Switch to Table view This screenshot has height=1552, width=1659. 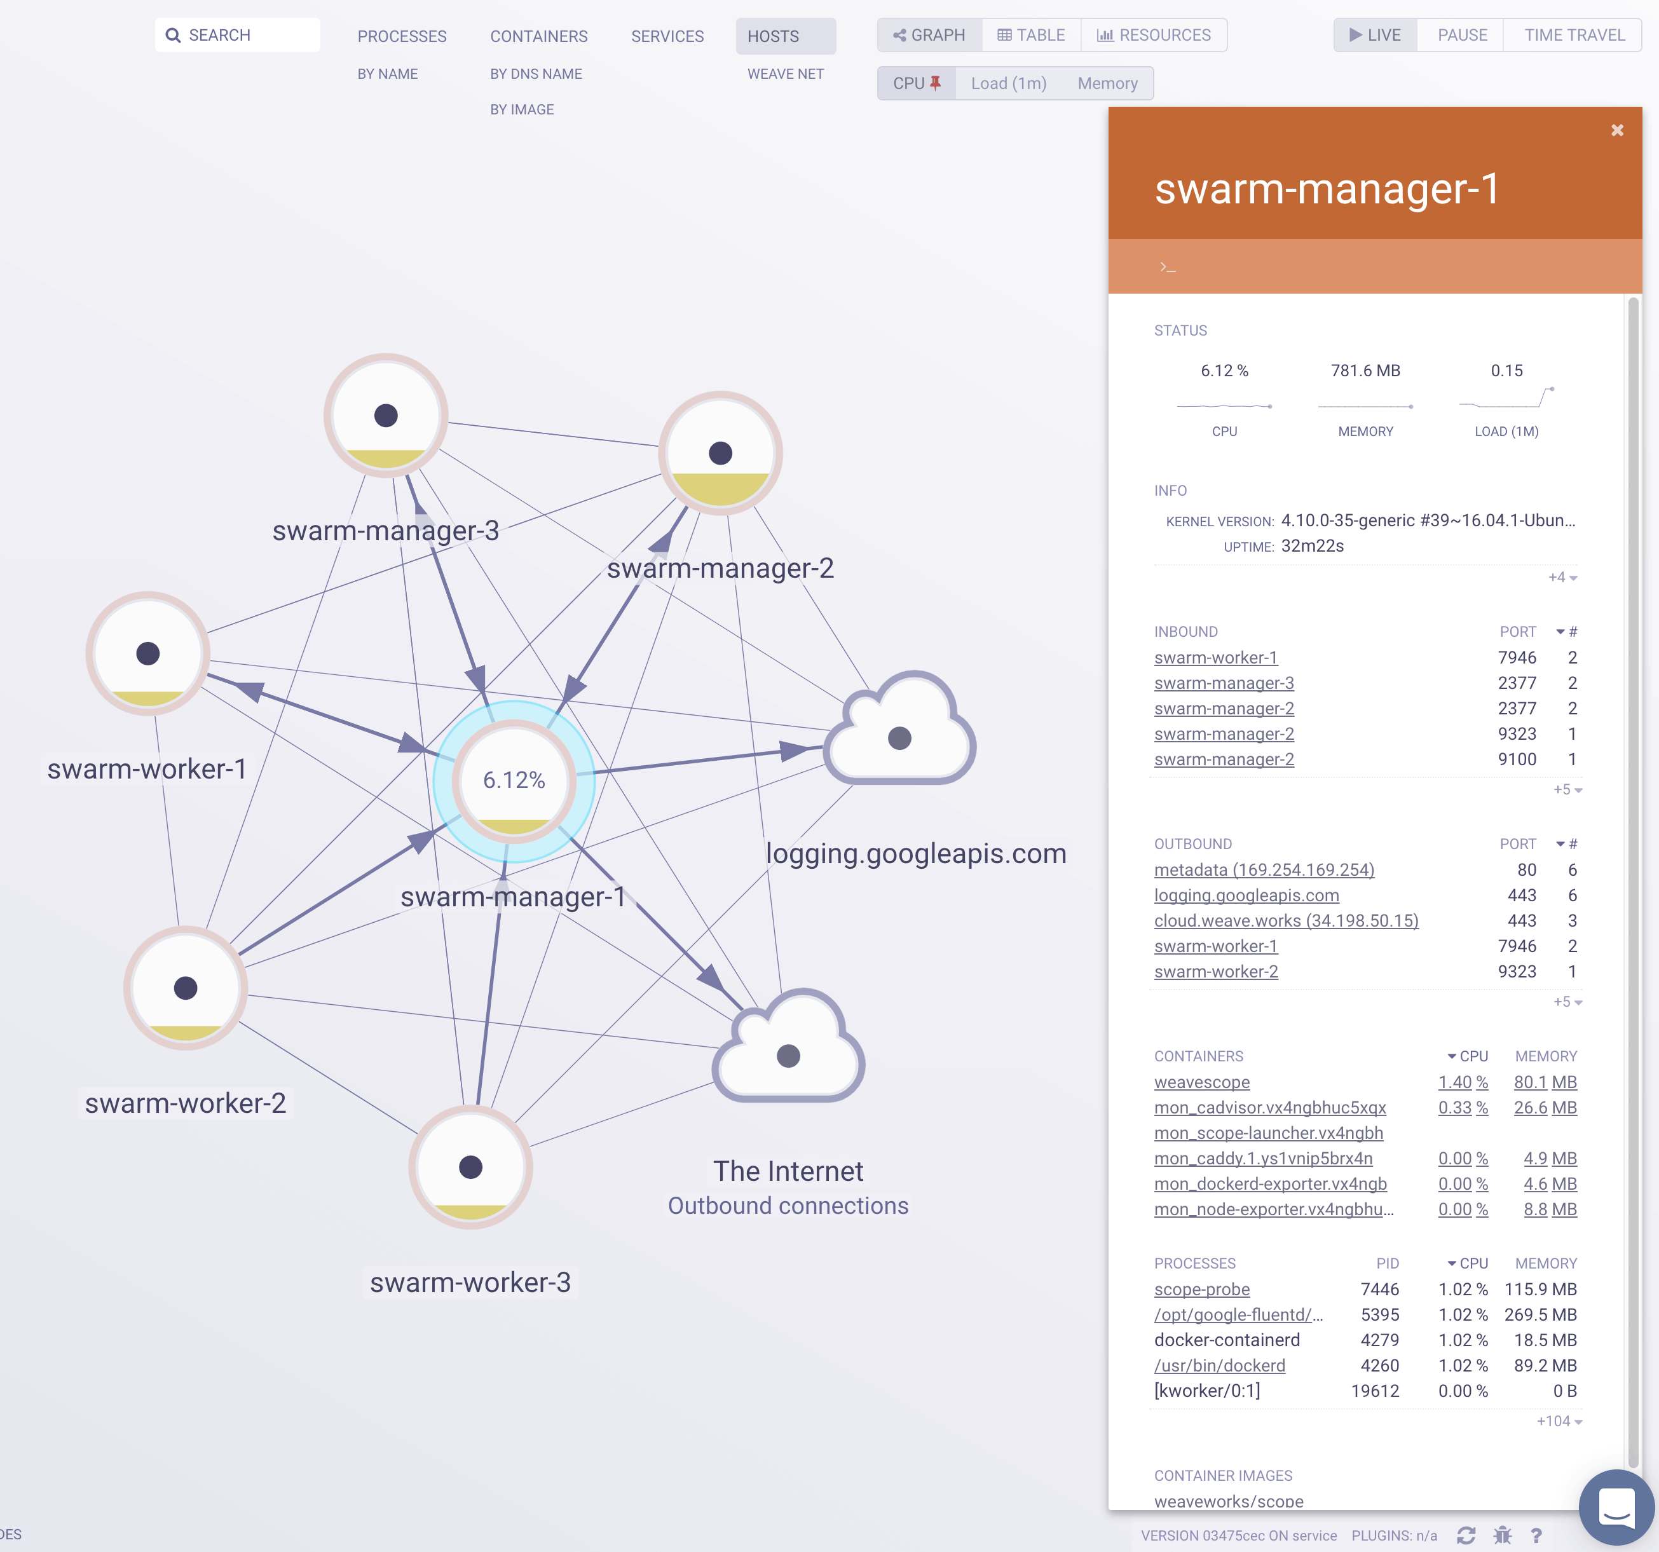tap(1032, 35)
